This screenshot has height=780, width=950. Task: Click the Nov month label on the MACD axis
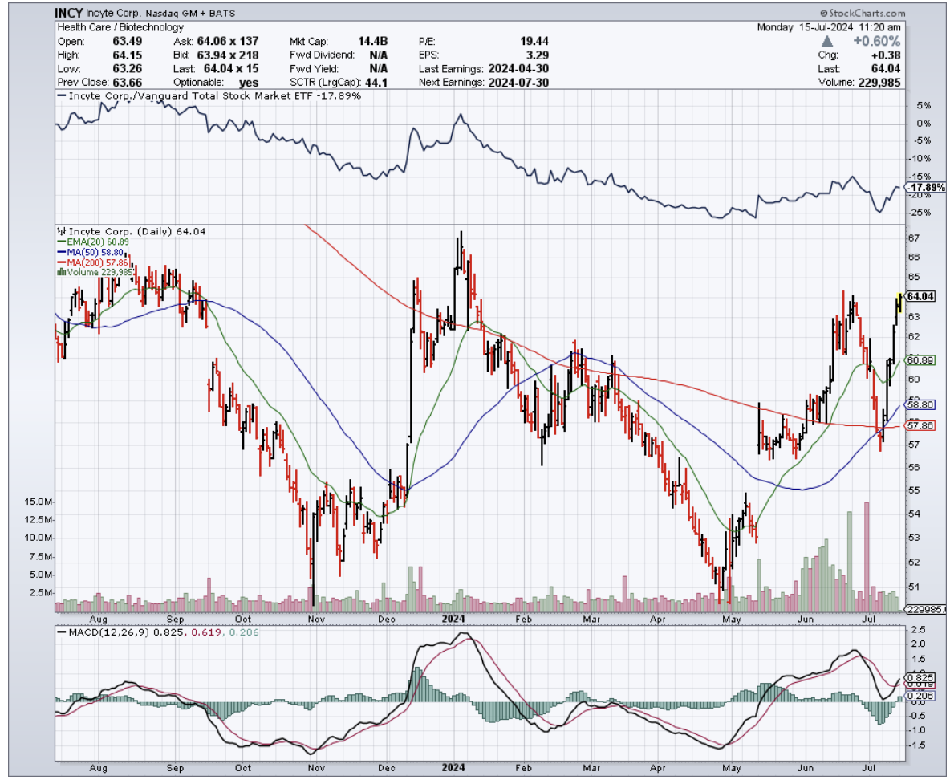click(316, 767)
